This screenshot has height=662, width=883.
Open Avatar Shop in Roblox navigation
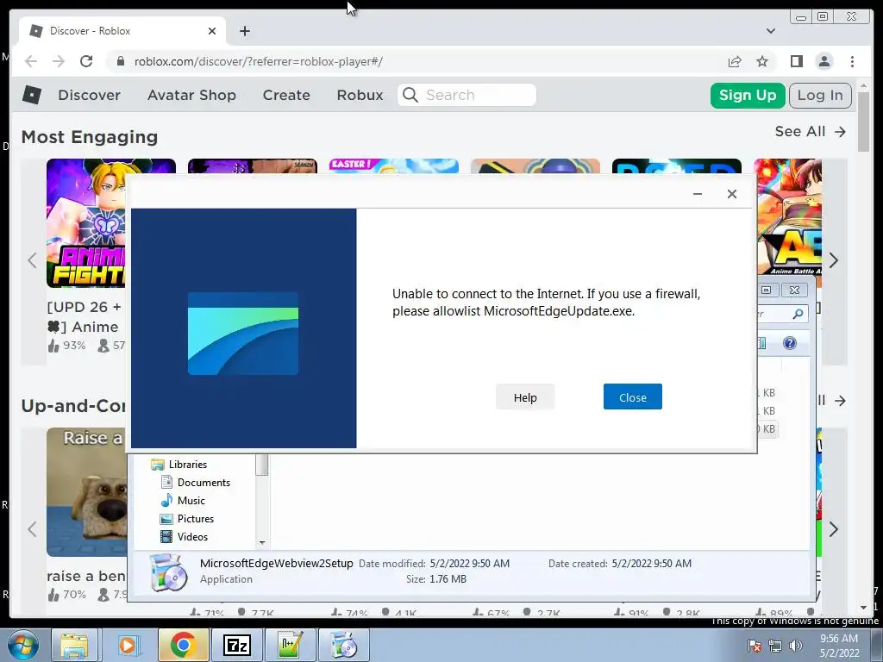[x=191, y=95]
